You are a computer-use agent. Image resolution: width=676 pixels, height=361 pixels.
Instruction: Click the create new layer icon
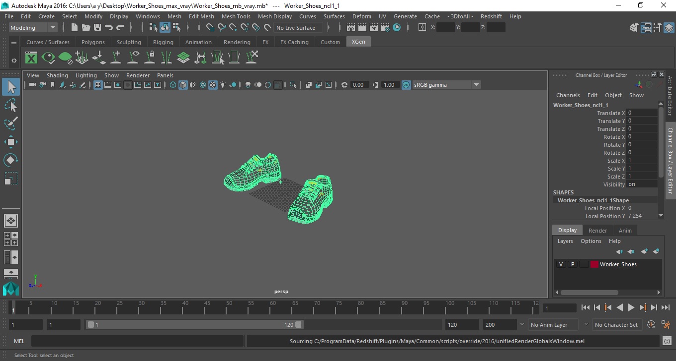645,252
